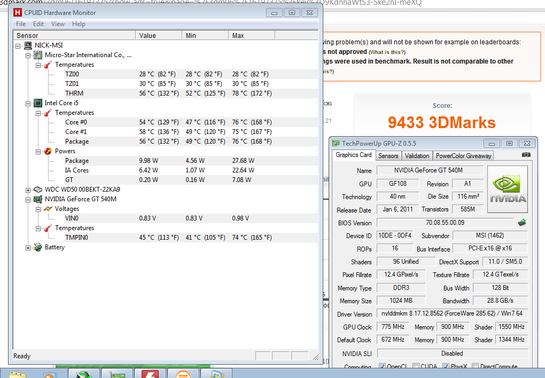Open Windows Media Player from taskbar

(x=49, y=375)
